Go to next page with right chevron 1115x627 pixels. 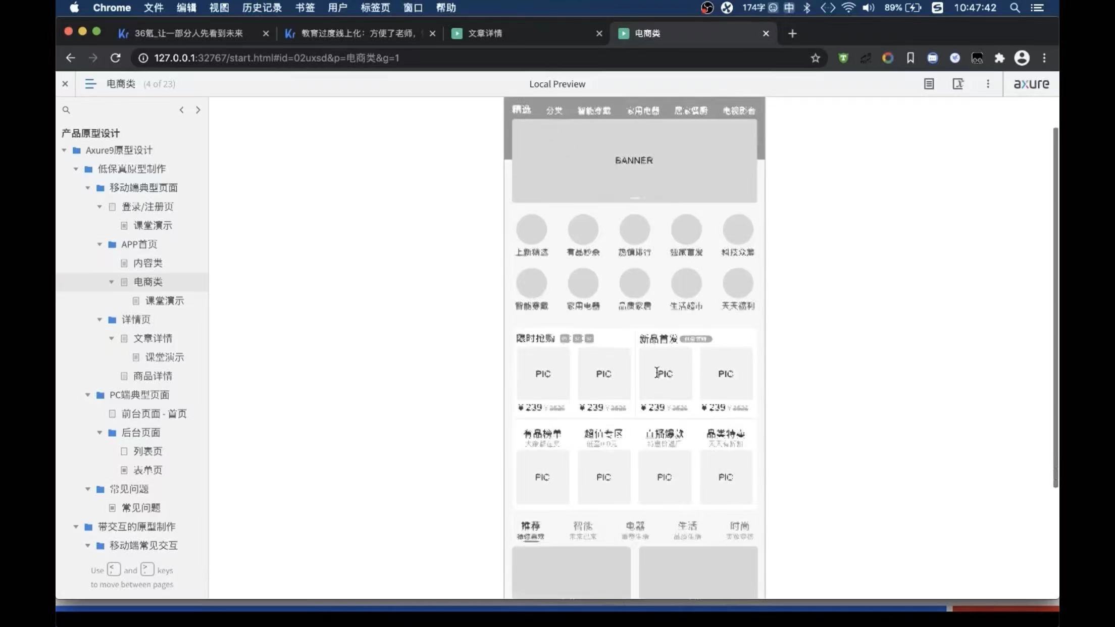tap(198, 110)
